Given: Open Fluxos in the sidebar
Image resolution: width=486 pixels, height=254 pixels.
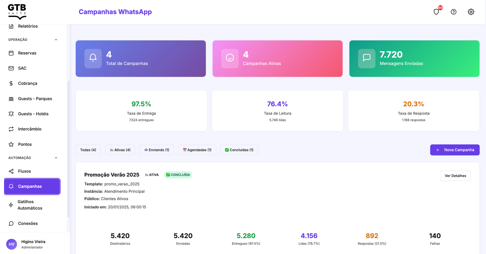Looking at the screenshot, I should pyautogui.click(x=24, y=171).
